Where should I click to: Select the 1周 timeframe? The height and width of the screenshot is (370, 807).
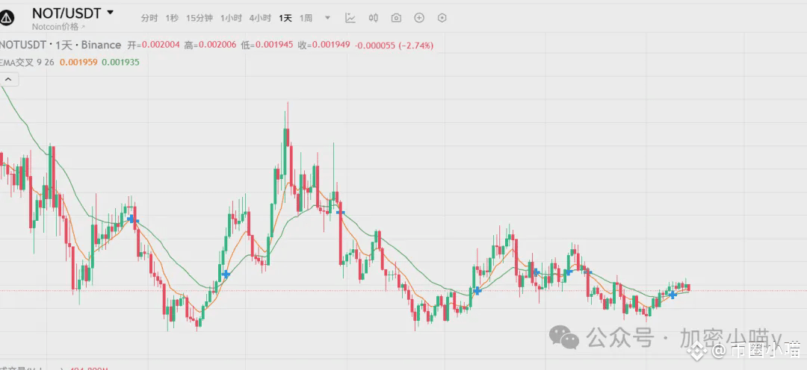pyautogui.click(x=306, y=18)
